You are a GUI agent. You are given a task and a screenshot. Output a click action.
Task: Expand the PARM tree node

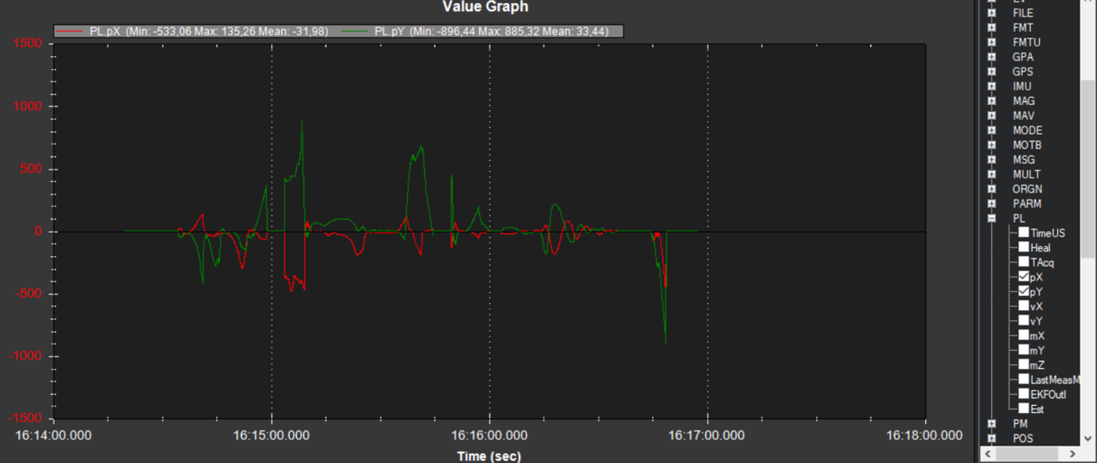coord(991,204)
